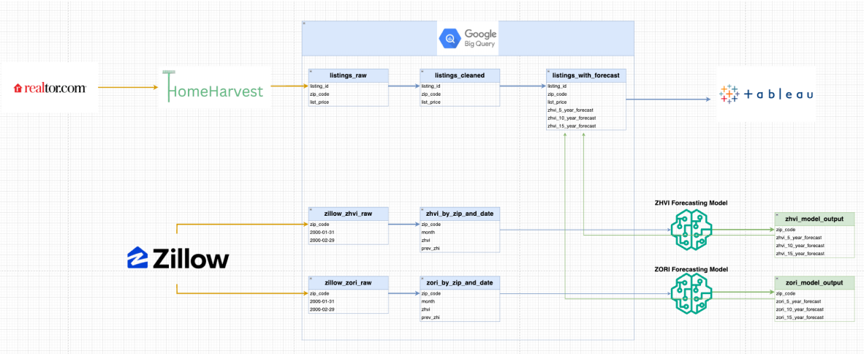Viewport: 864px width, 354px height.
Task: Select prev_zhi row in zori_by_zip_and_date
Action: [x=460, y=317]
